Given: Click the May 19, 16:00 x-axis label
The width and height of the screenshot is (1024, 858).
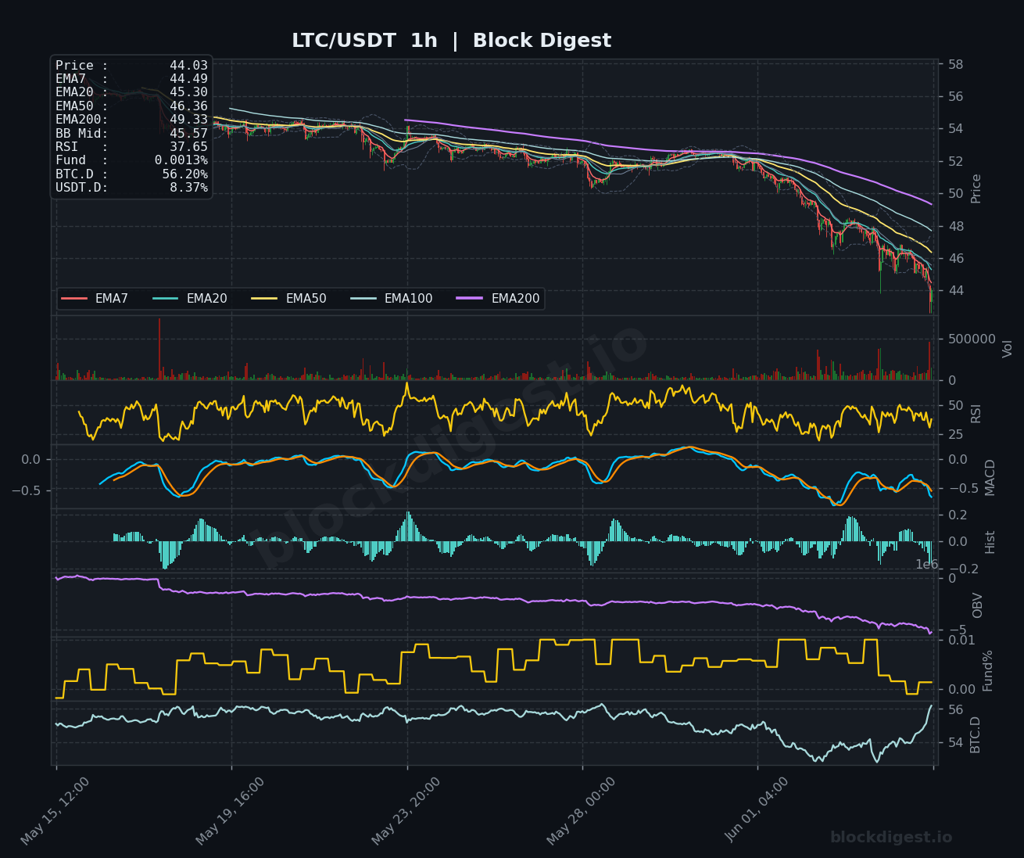Looking at the screenshot, I should click(230, 810).
